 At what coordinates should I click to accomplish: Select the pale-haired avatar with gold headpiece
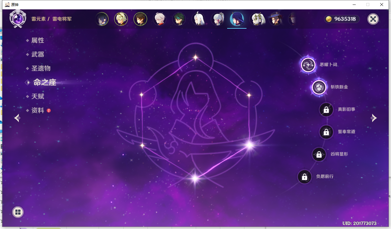[121, 19]
